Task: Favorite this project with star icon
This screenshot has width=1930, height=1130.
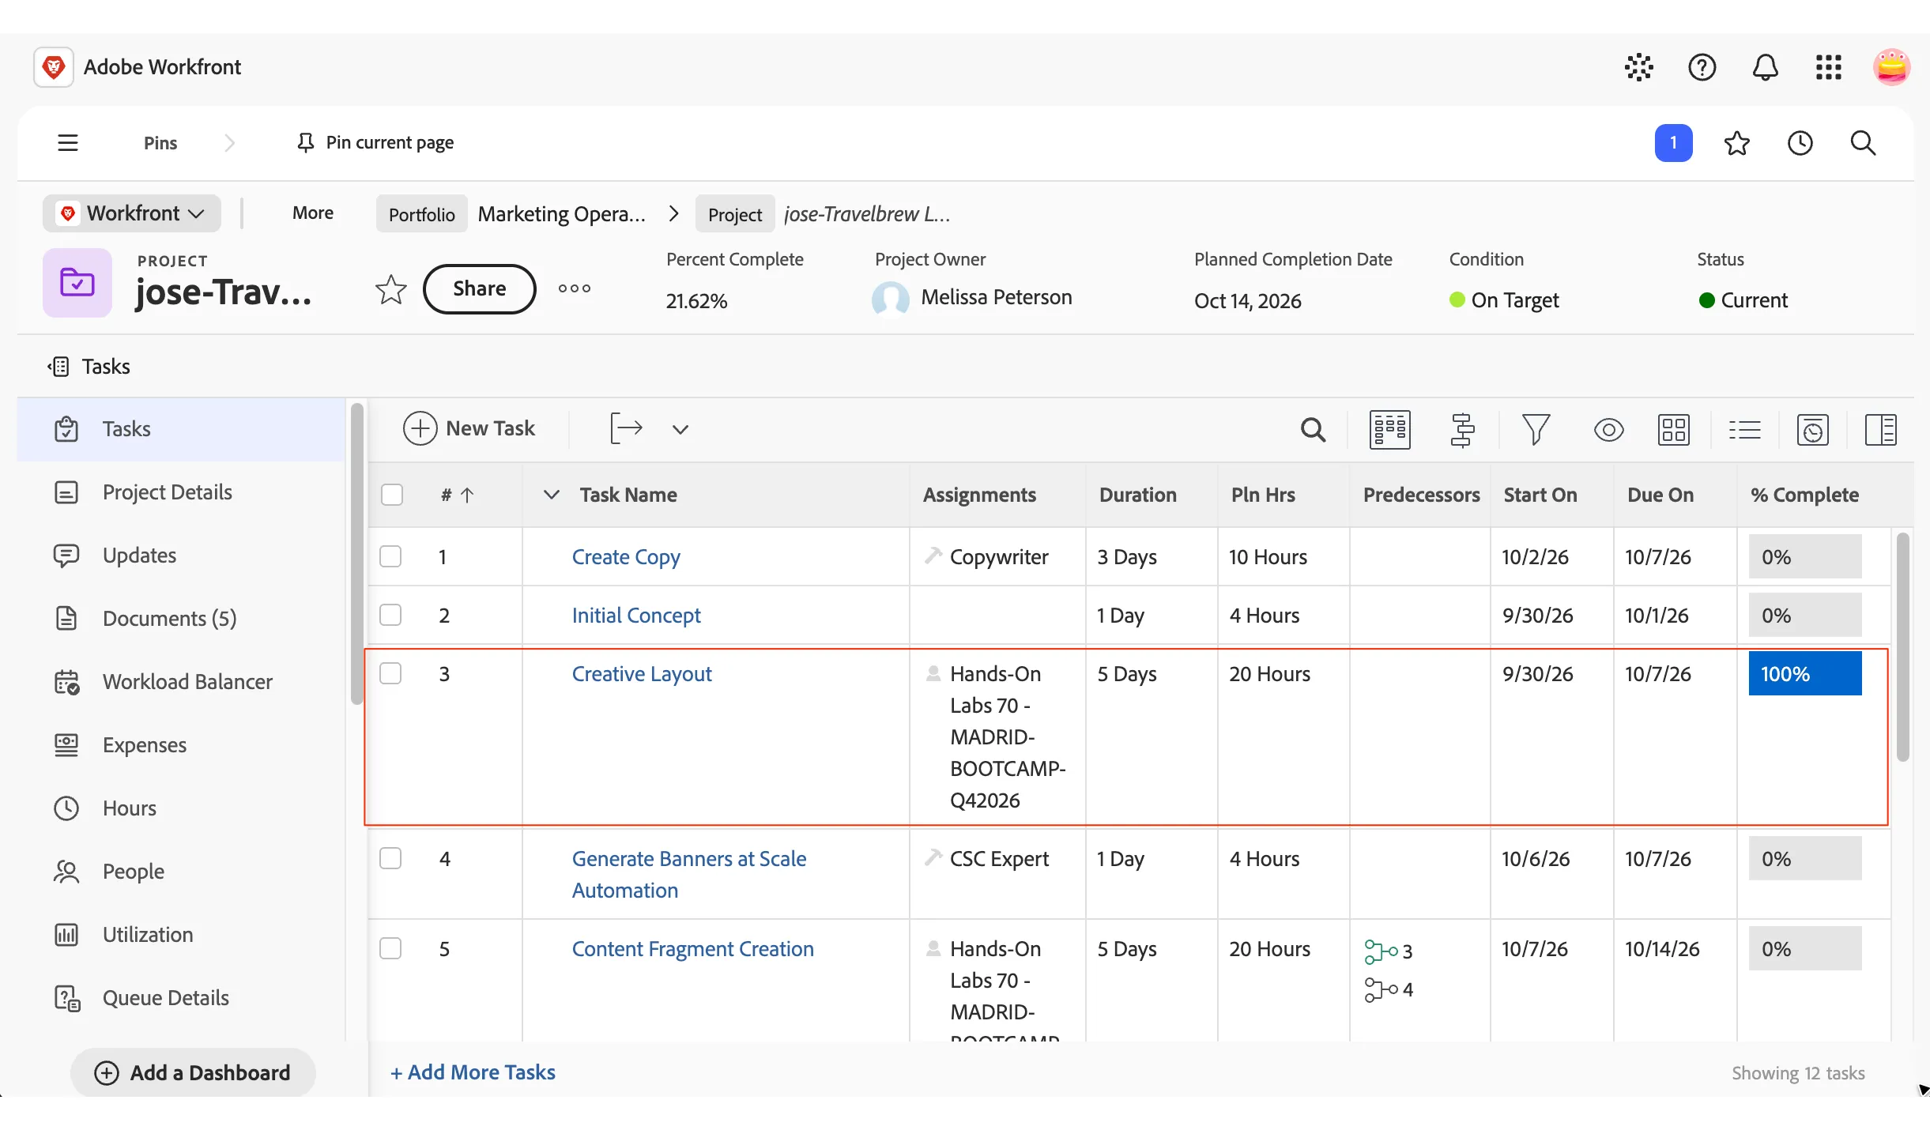Action: click(390, 289)
